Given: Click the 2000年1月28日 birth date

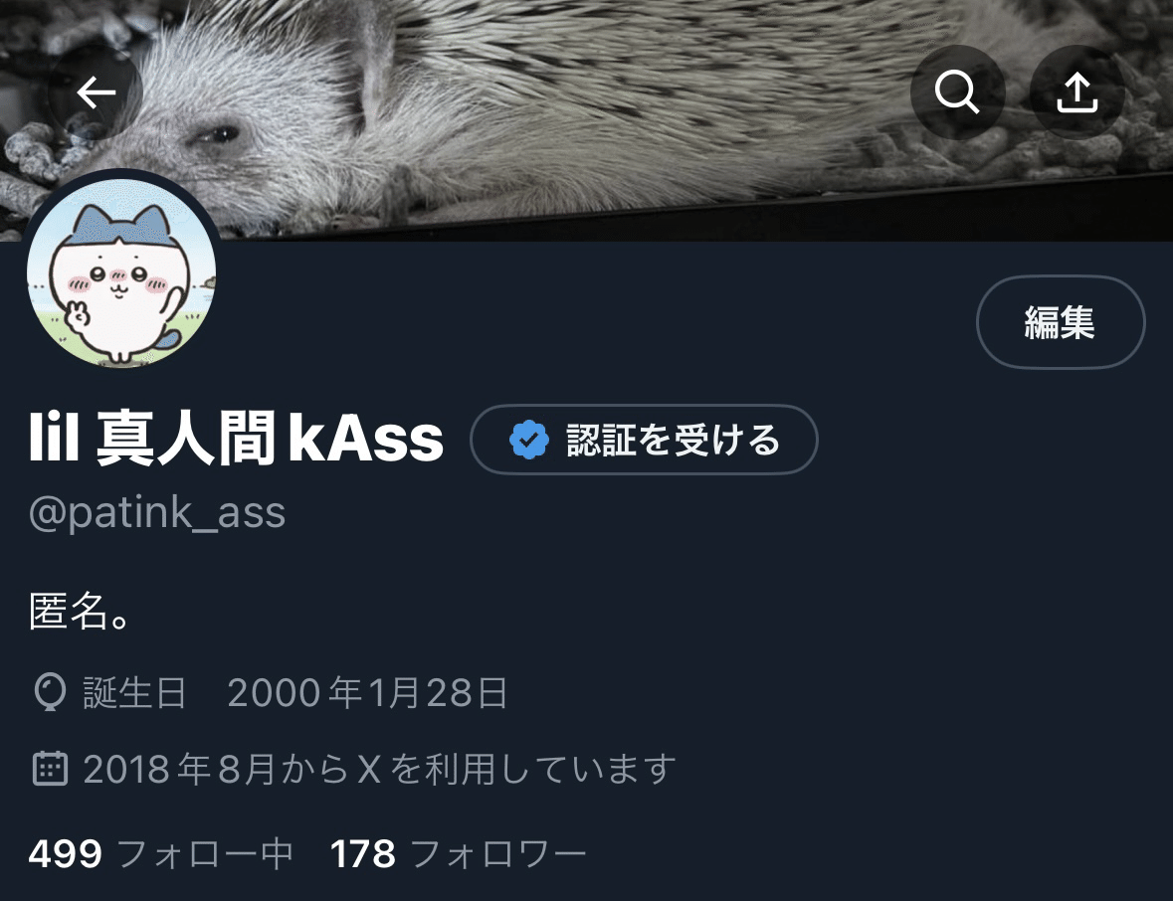Looking at the screenshot, I should pyautogui.click(x=367, y=692).
